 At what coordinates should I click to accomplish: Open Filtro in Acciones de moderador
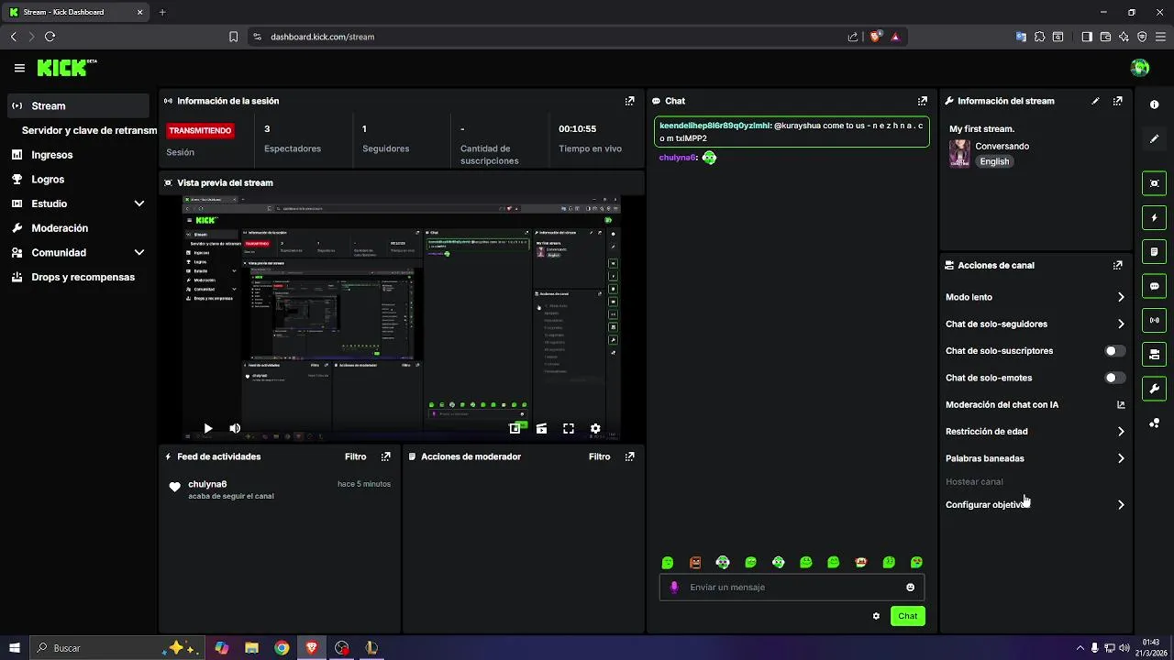pyautogui.click(x=599, y=456)
